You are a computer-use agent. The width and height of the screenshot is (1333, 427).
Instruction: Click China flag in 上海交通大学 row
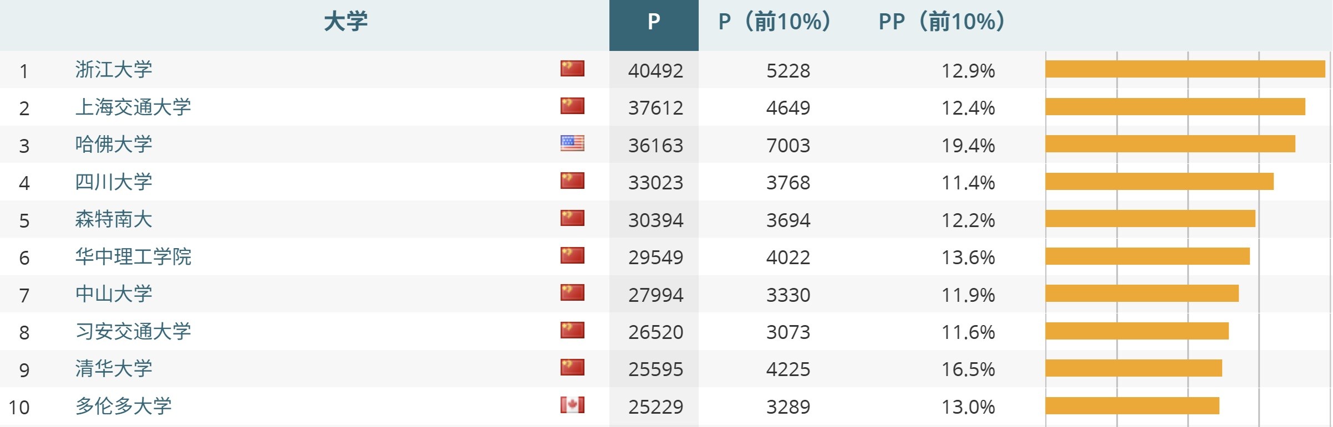click(572, 106)
